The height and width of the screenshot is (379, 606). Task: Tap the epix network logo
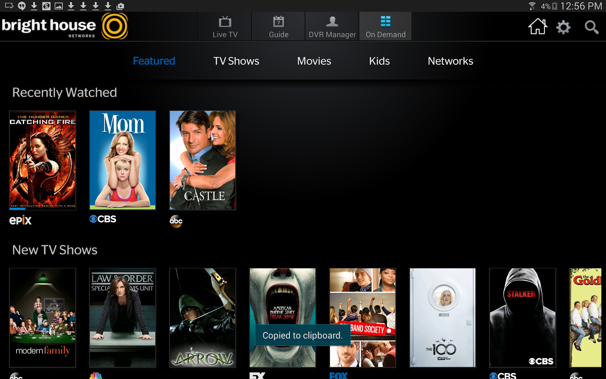[20, 220]
